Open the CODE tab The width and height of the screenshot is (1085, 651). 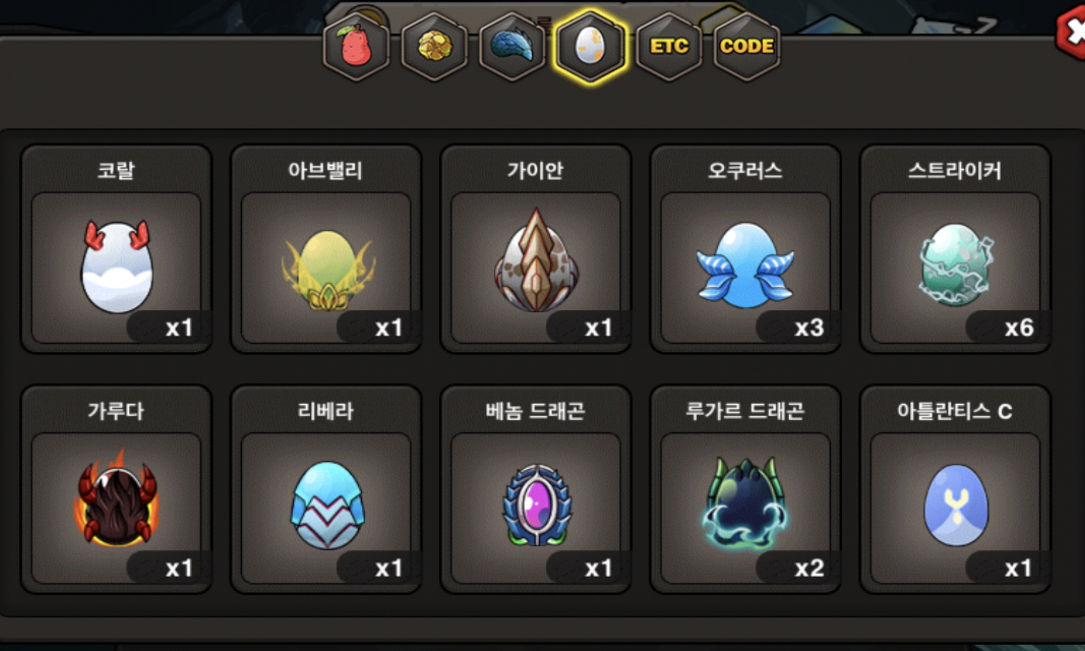pyautogui.click(x=747, y=47)
